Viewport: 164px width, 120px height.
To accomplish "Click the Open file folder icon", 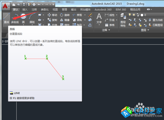I will click(x=19, y=5).
